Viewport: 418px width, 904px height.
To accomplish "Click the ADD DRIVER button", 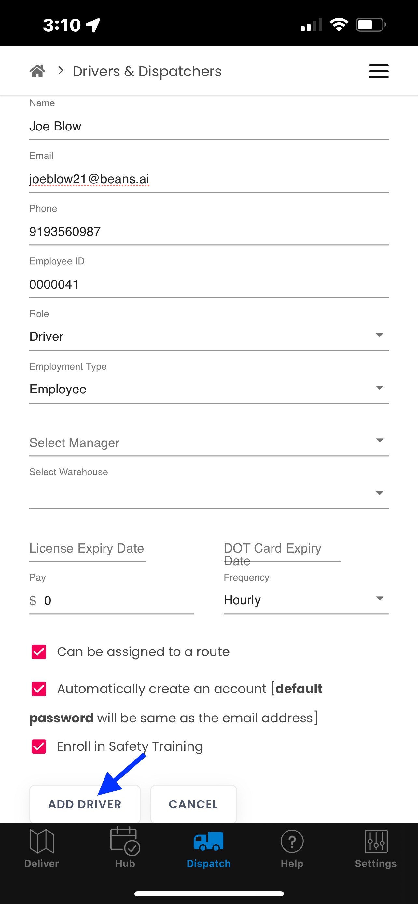I will click(x=85, y=804).
